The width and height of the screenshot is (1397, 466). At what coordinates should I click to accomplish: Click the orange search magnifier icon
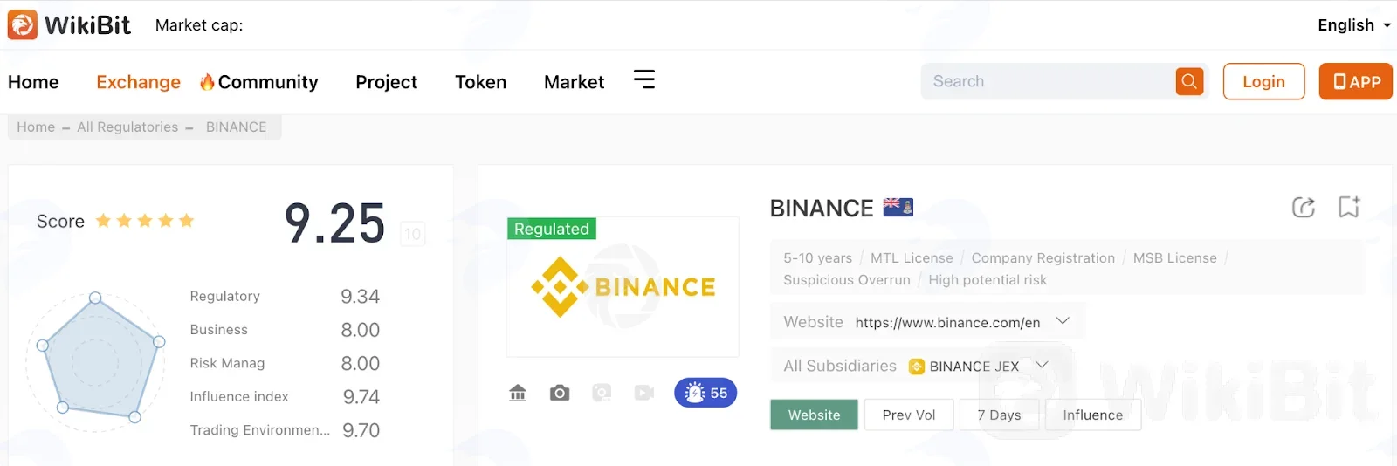(1189, 81)
